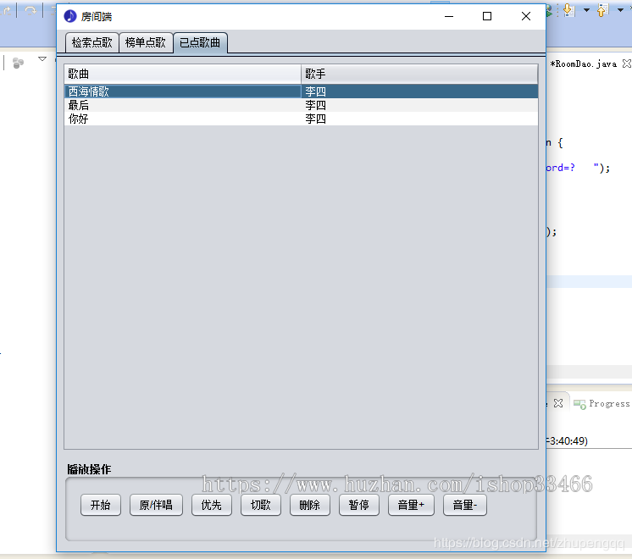Close the 房间端 window
The height and width of the screenshot is (559, 632).
point(525,16)
